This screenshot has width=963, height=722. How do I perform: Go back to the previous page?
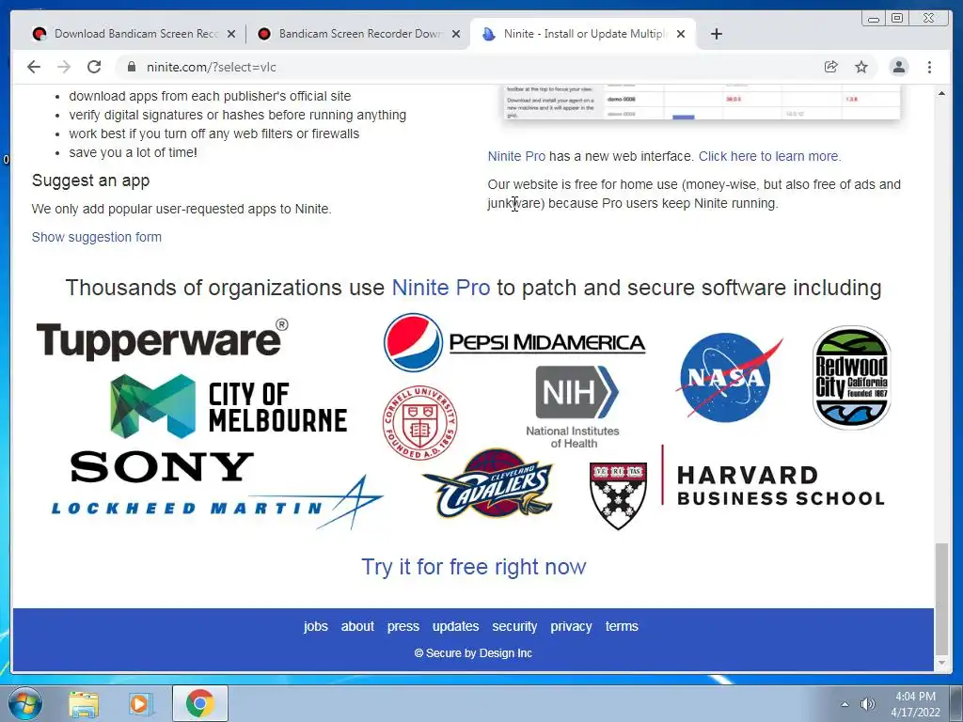tap(34, 67)
